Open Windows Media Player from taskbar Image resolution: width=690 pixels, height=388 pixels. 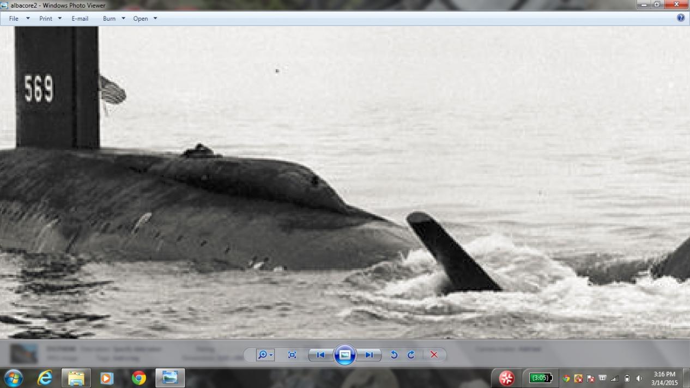click(107, 378)
